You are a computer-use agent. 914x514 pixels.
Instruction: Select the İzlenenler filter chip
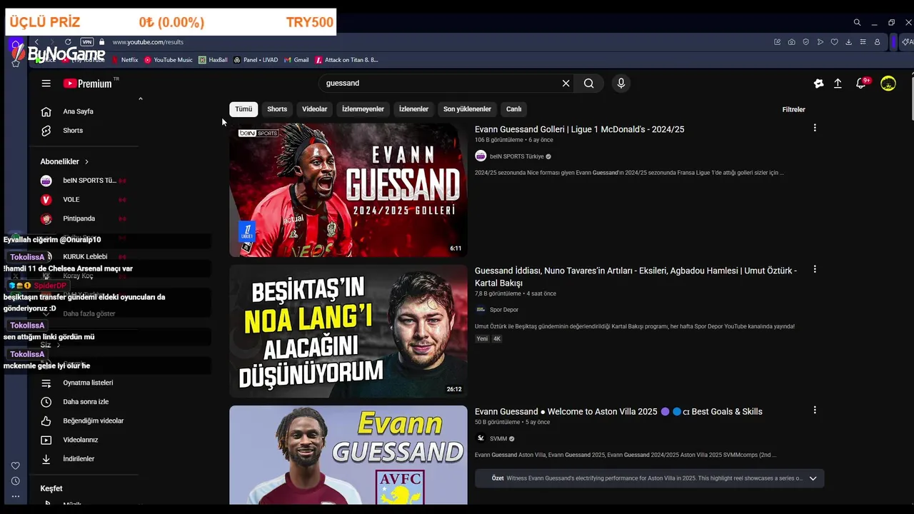(x=413, y=109)
